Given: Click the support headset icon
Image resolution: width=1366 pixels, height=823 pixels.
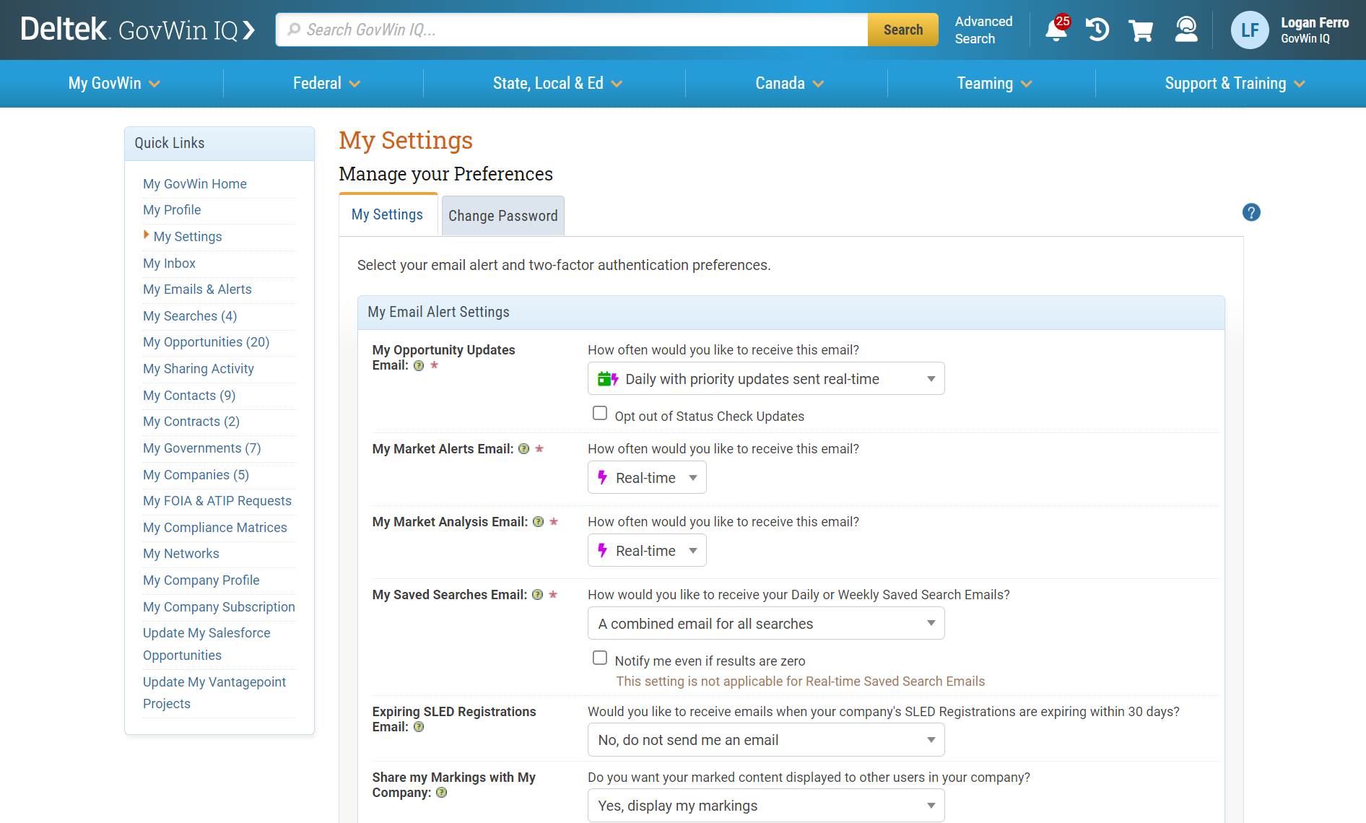Looking at the screenshot, I should [x=1186, y=30].
